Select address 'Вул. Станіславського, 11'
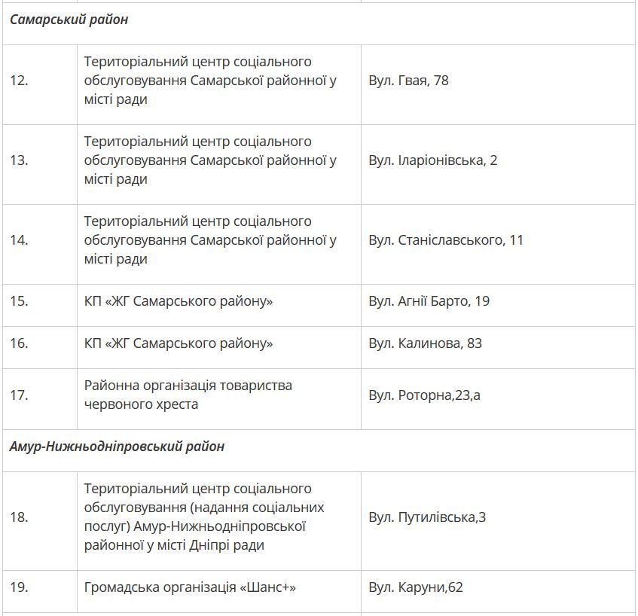 [445, 240]
